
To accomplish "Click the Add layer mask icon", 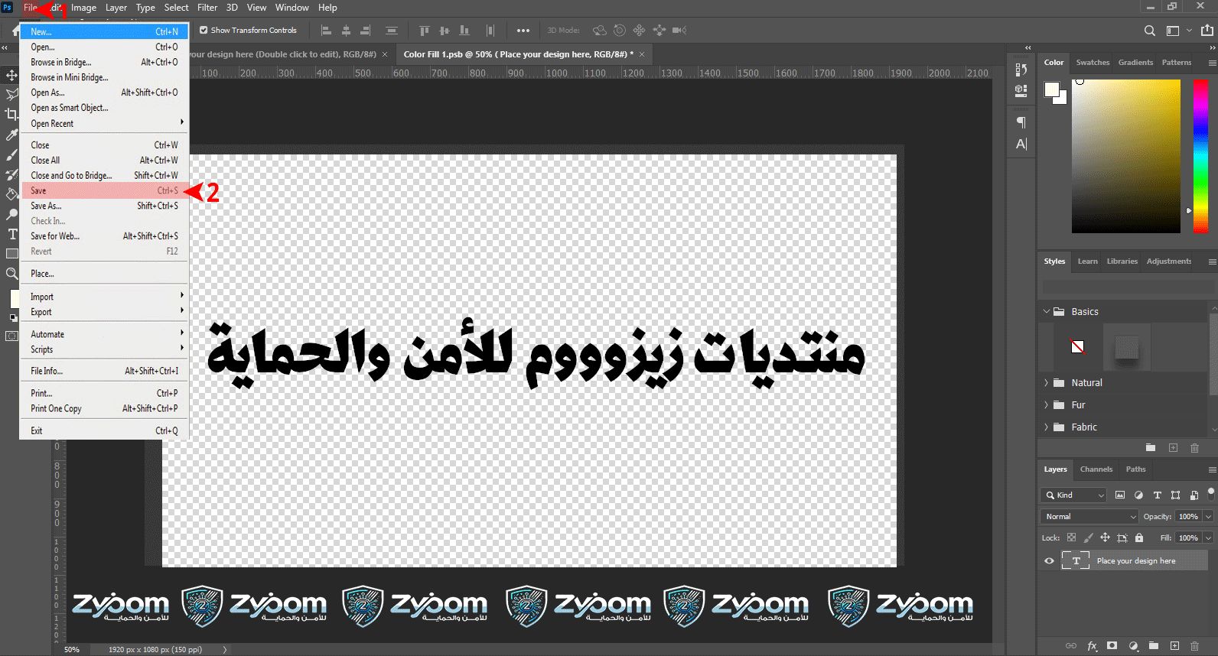I will coord(1112,646).
